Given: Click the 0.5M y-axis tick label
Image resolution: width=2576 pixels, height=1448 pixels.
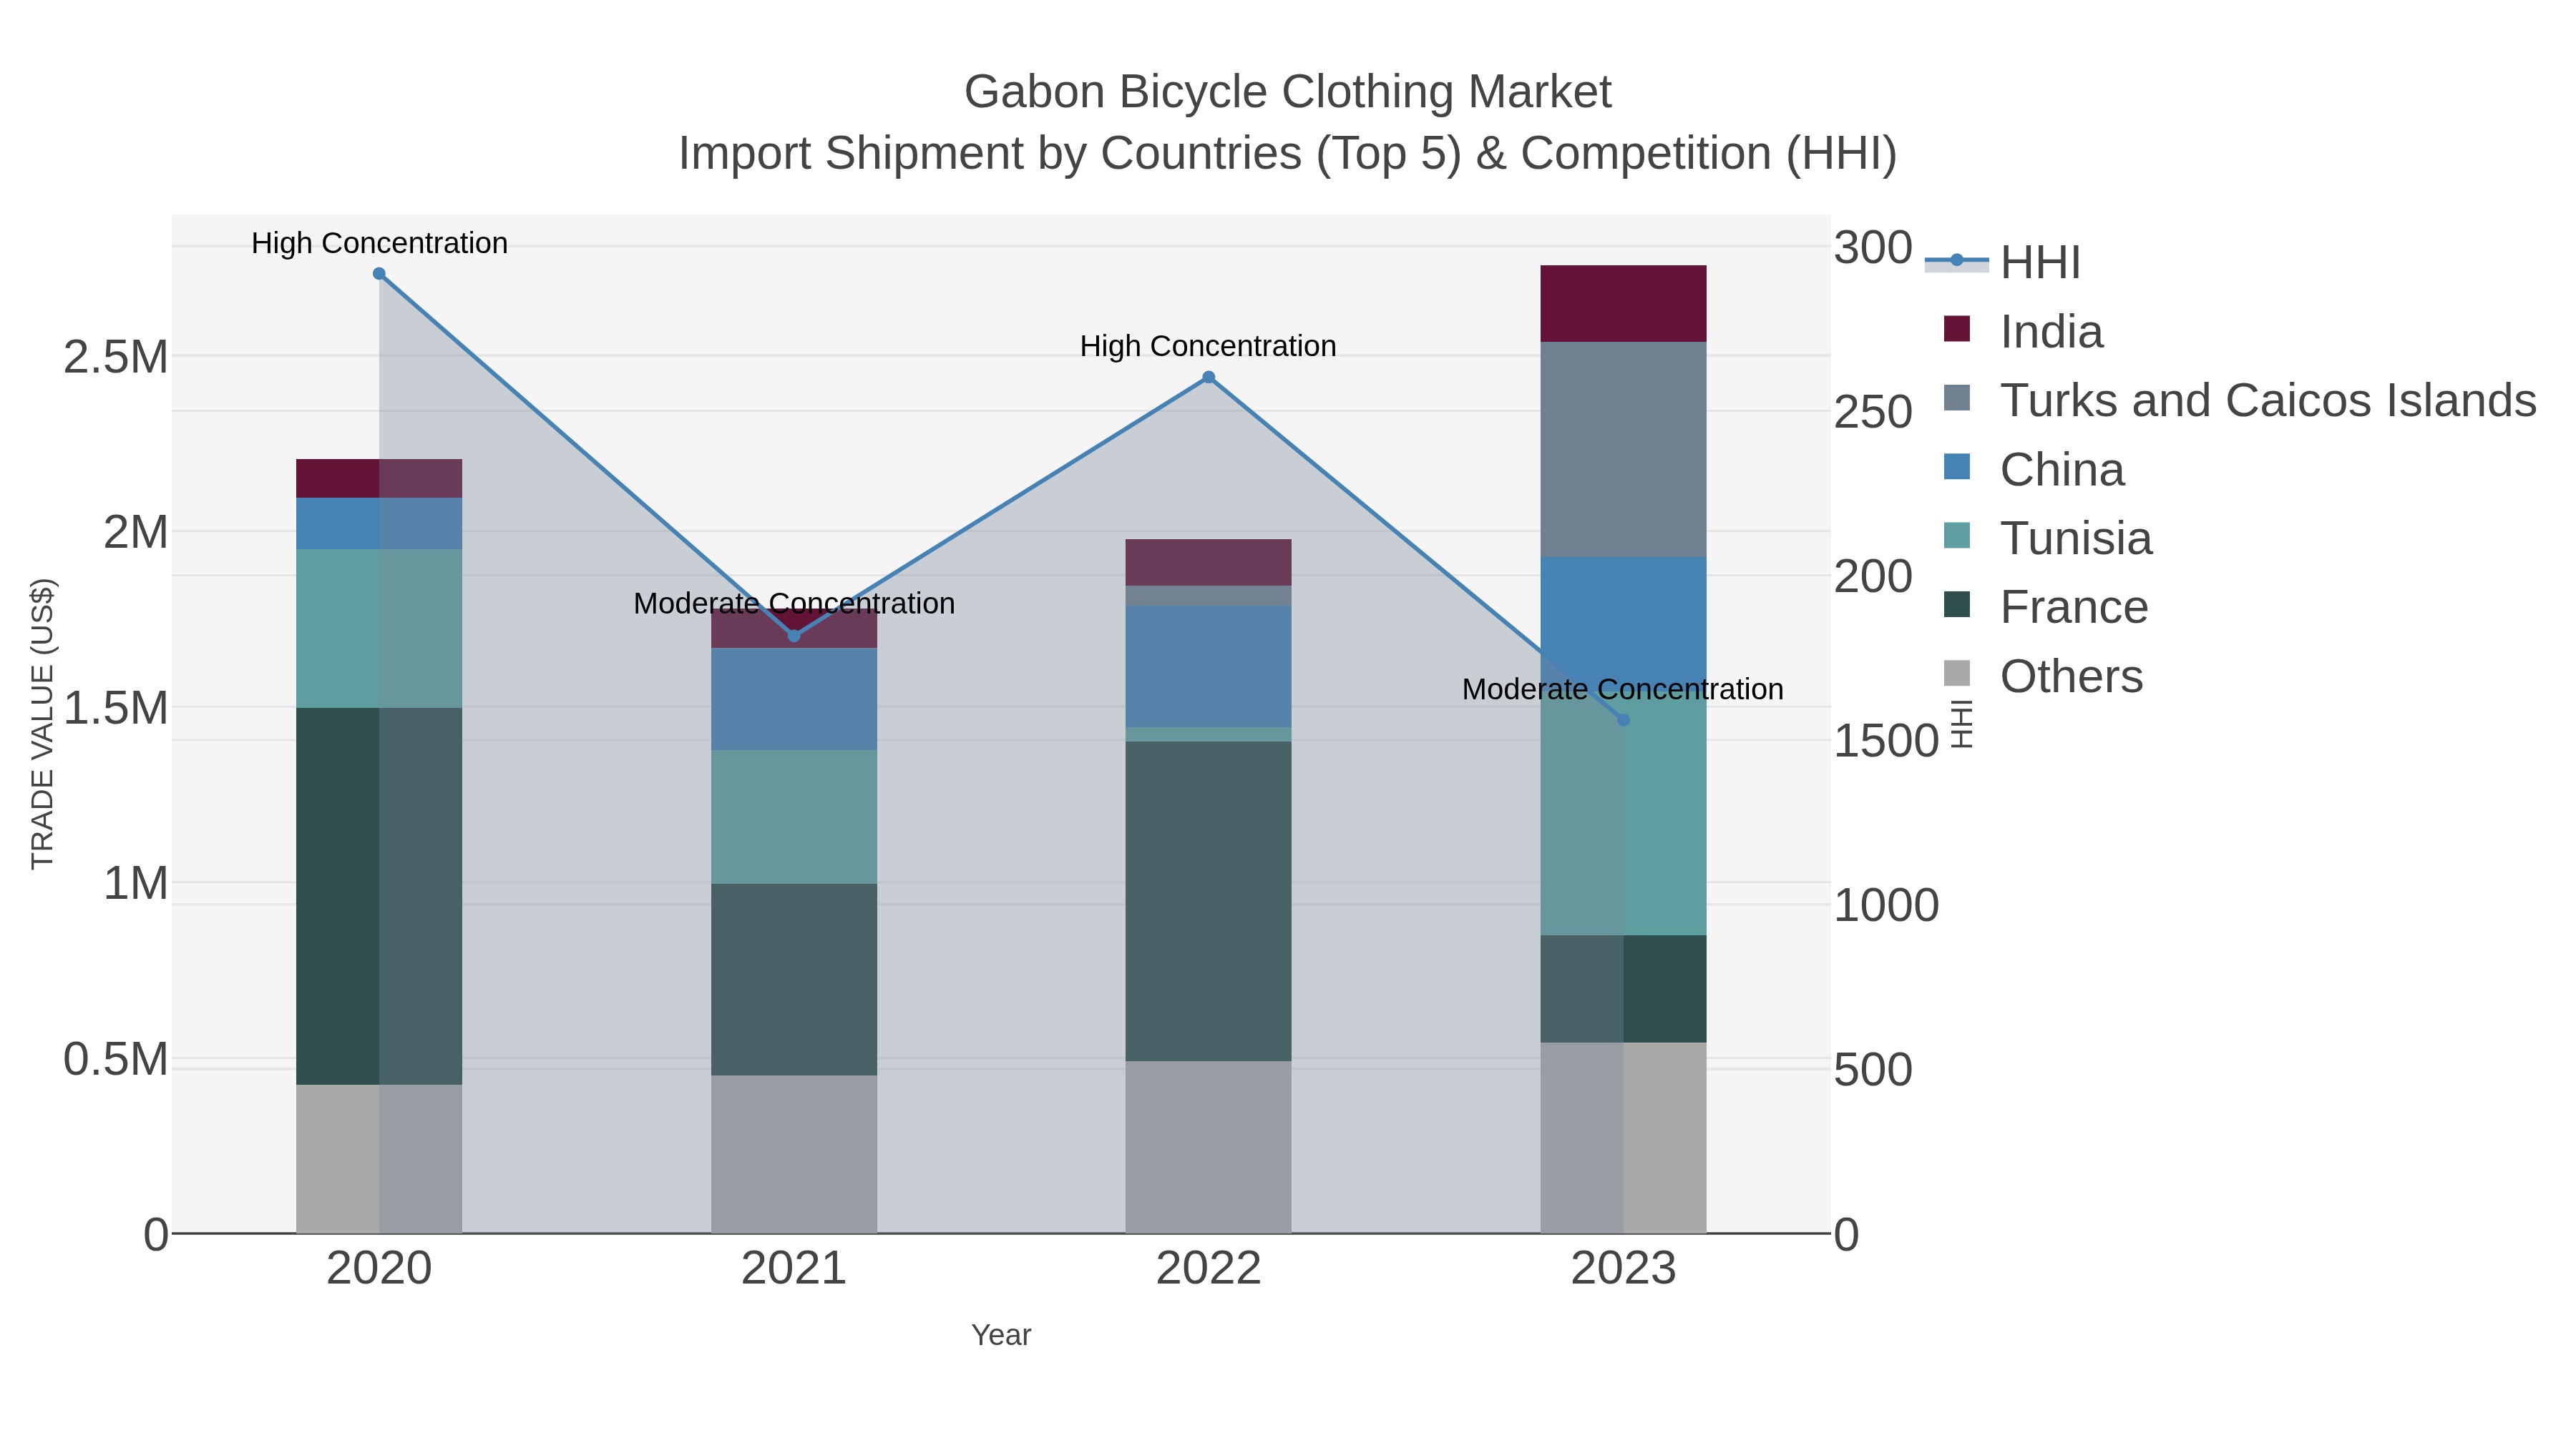Looking at the screenshot, I should point(116,1060).
